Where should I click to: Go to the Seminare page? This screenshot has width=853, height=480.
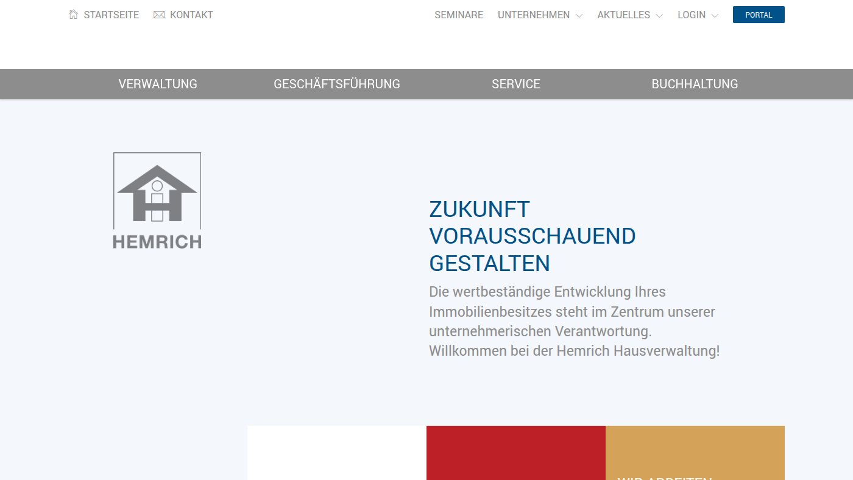(x=459, y=15)
